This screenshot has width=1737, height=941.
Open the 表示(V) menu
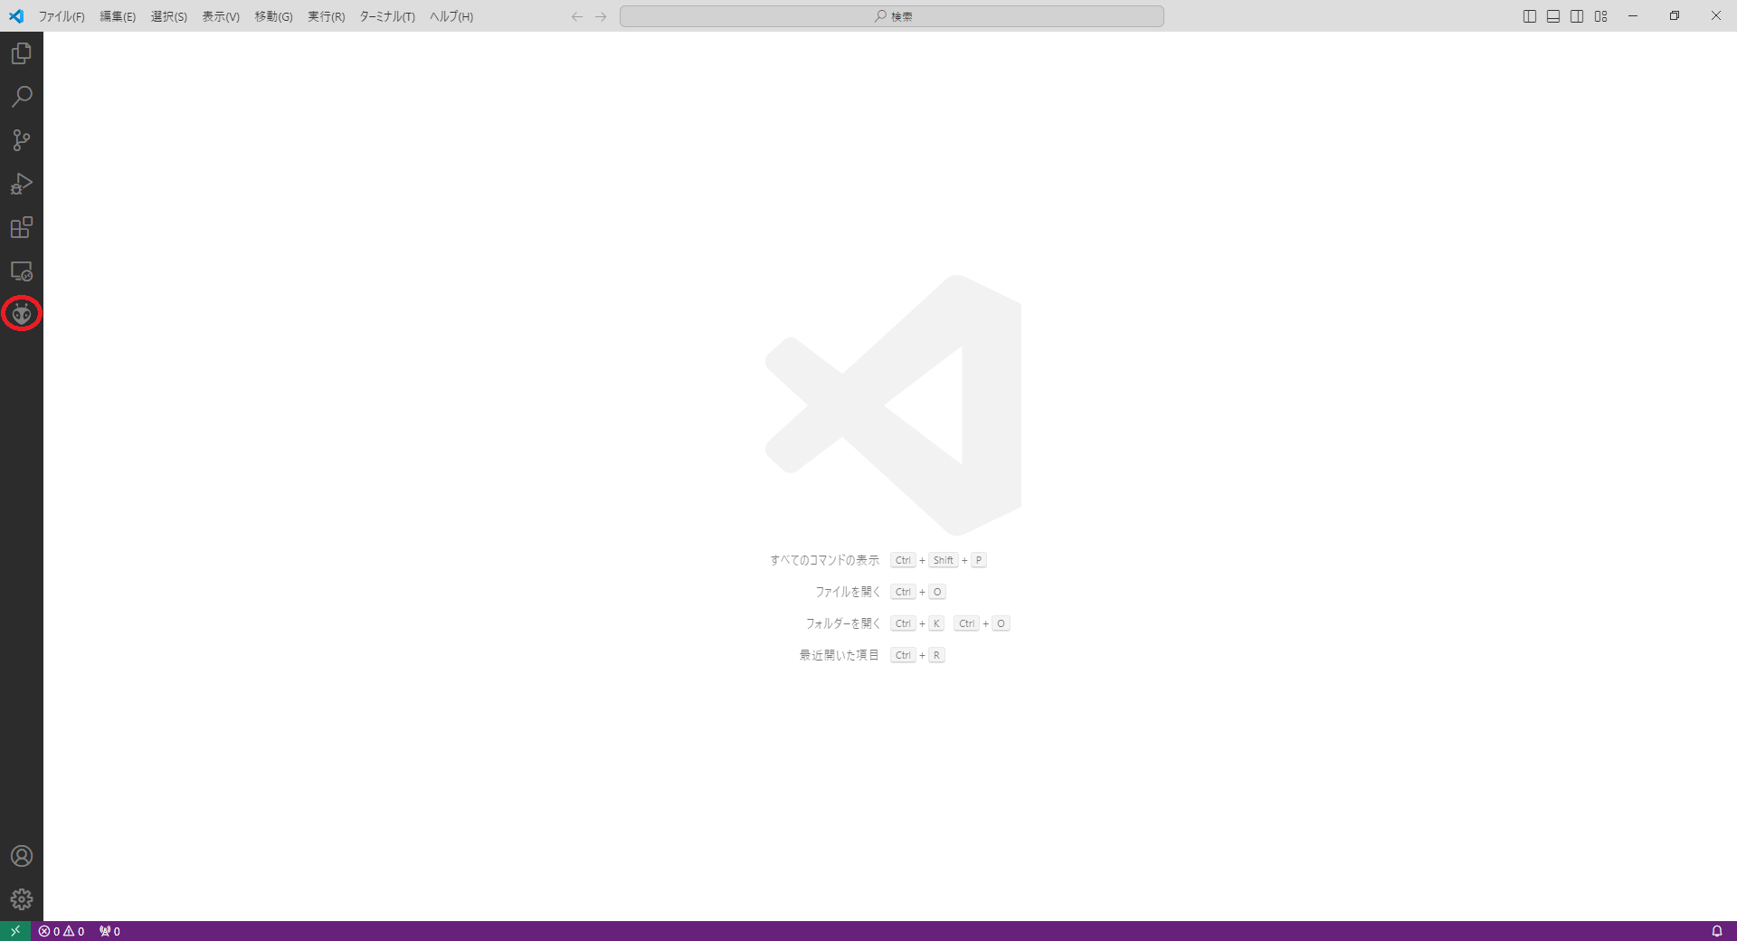pyautogui.click(x=221, y=16)
